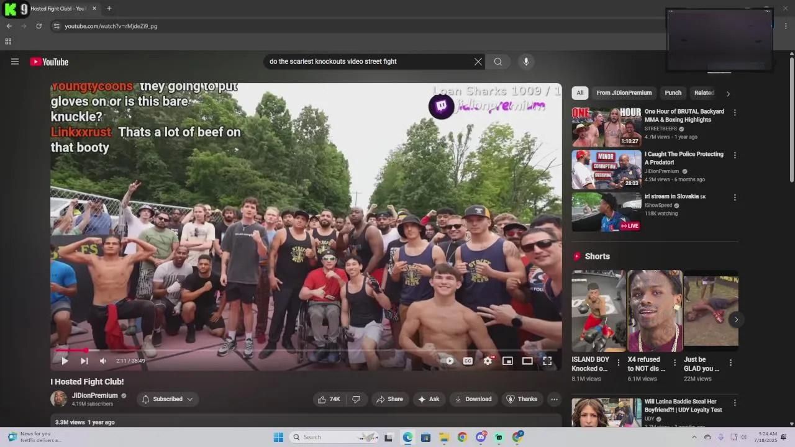Open the Ask AI button
The height and width of the screenshot is (447, 795).
[429, 399]
